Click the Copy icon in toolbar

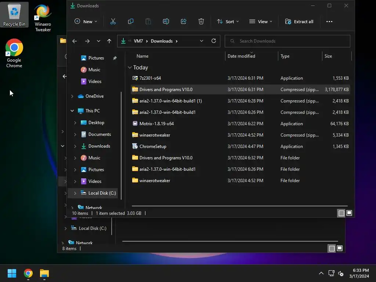click(130, 22)
